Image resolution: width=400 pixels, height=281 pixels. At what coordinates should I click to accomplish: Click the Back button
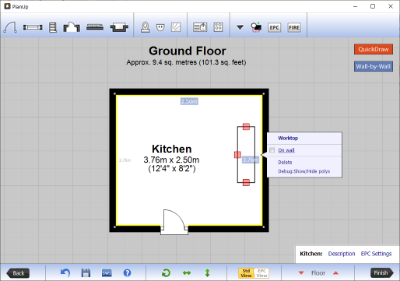click(18, 273)
